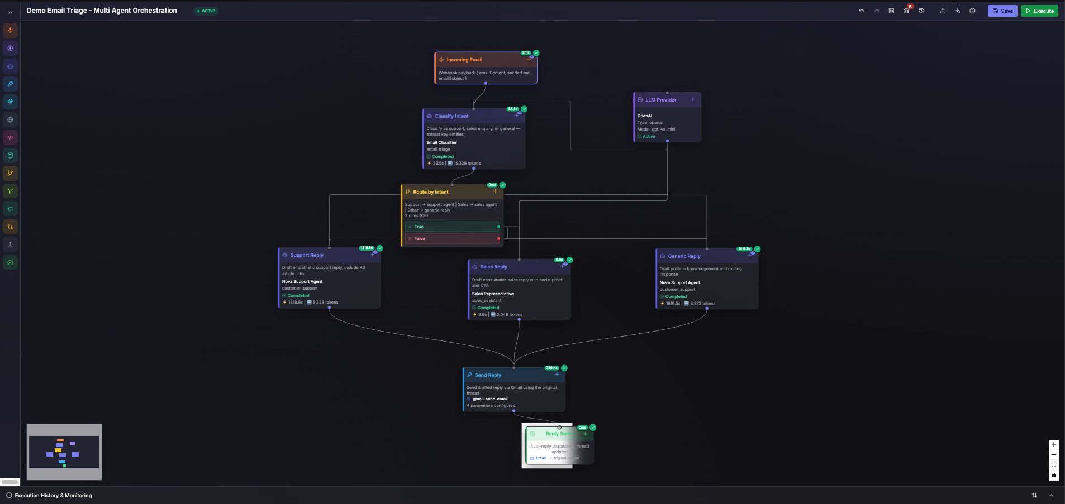This screenshot has width=1065, height=504.
Task: Select the Generic Reply node header
Action: pyautogui.click(x=707, y=256)
